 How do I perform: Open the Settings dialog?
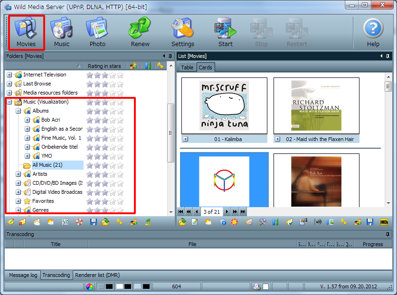pyautogui.click(x=182, y=32)
